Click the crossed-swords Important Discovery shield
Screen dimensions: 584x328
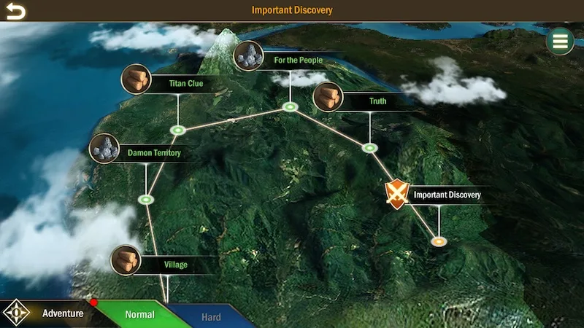pos(396,195)
